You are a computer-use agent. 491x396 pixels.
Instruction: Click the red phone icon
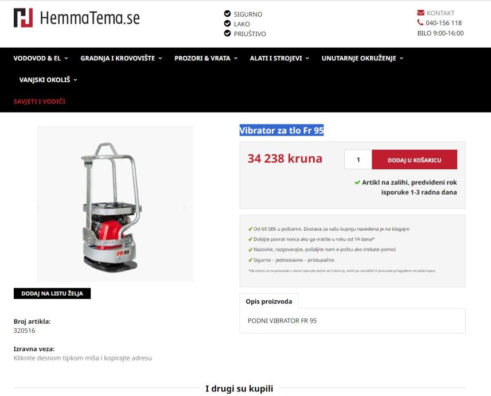420,22
